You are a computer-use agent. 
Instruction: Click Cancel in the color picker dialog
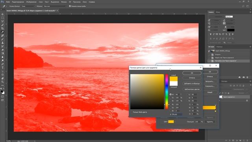(192, 78)
